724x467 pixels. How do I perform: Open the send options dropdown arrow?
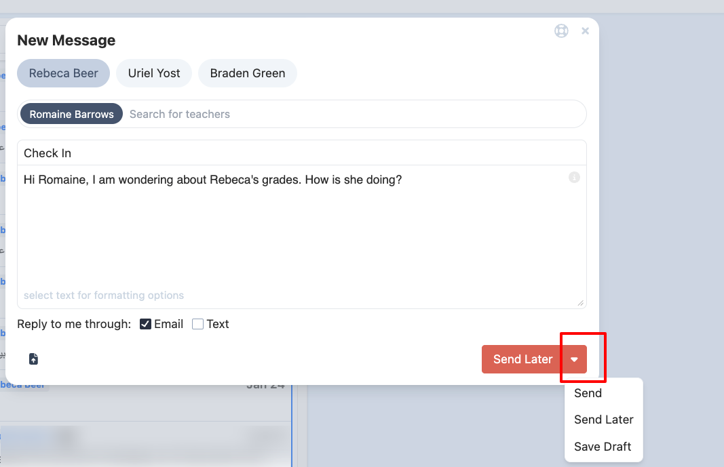point(574,359)
